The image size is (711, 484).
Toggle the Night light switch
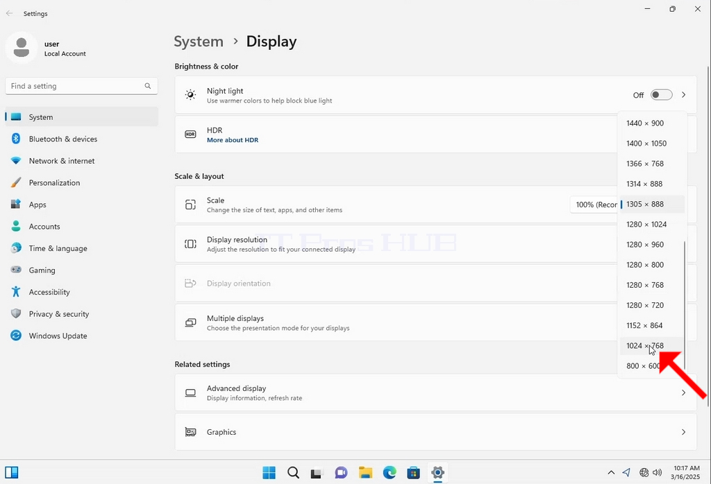[661, 94]
